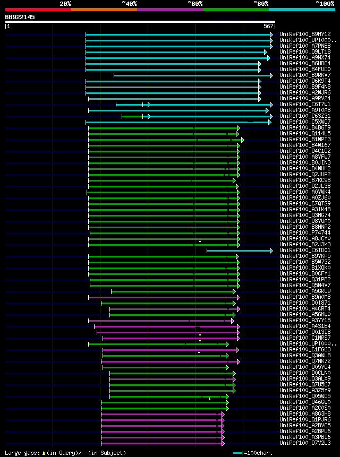Click the Large gaps legend text

tap(66, 453)
